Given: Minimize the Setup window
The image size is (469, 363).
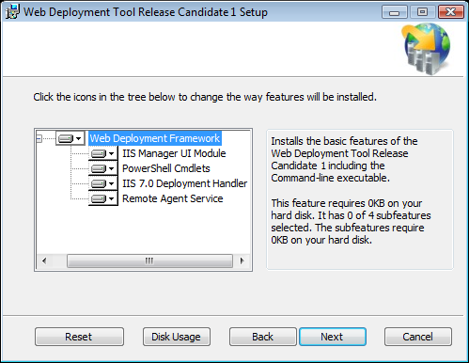Looking at the screenshot, I should (x=395, y=12).
